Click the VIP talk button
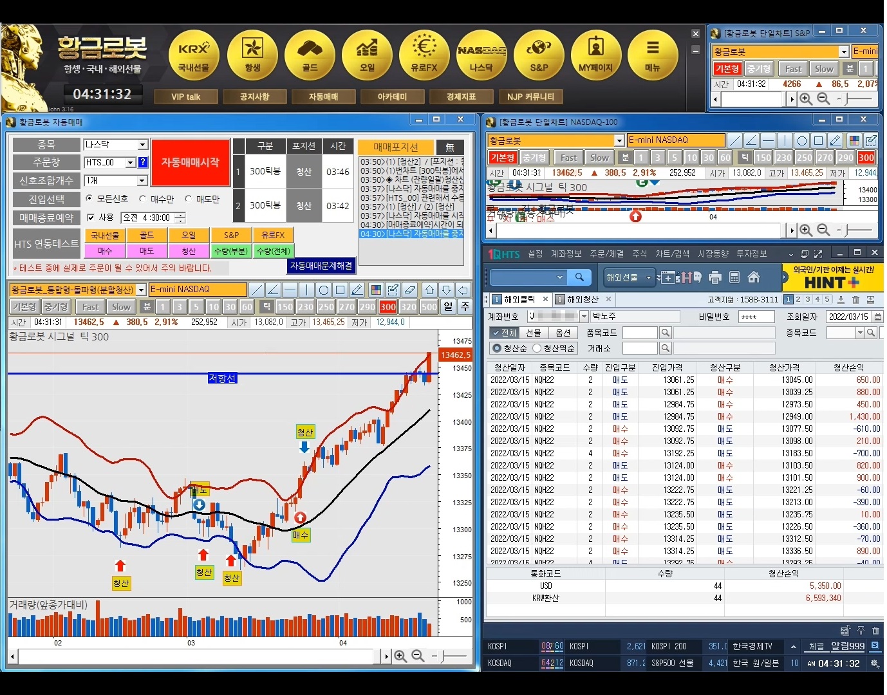 [x=186, y=97]
